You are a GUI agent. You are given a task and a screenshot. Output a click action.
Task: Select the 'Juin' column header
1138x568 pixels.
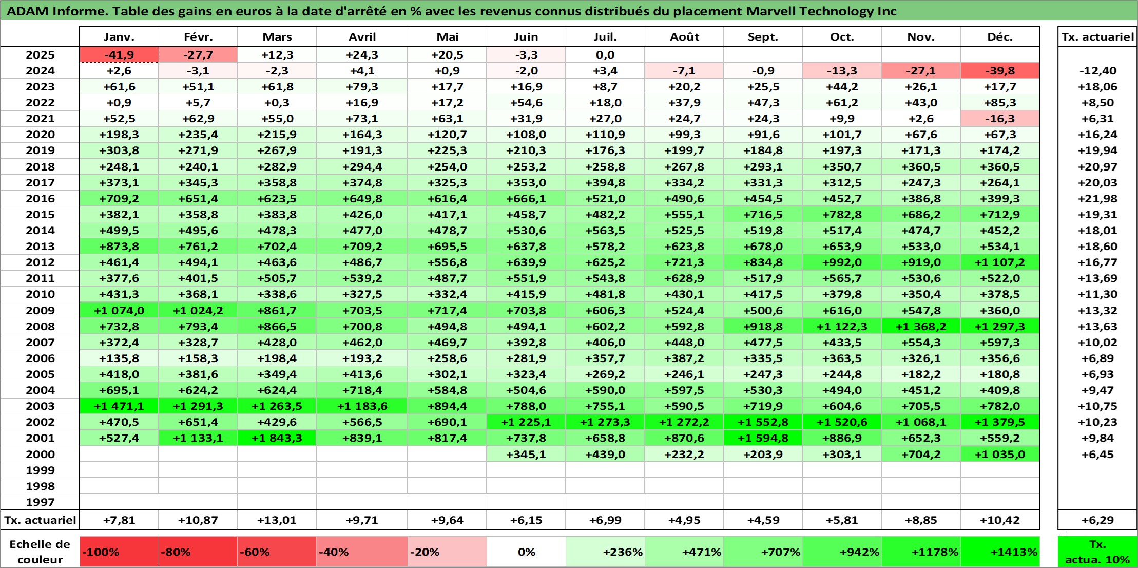(x=526, y=36)
